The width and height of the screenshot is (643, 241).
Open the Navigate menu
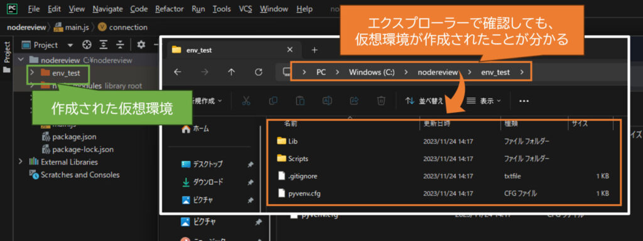pos(107,9)
